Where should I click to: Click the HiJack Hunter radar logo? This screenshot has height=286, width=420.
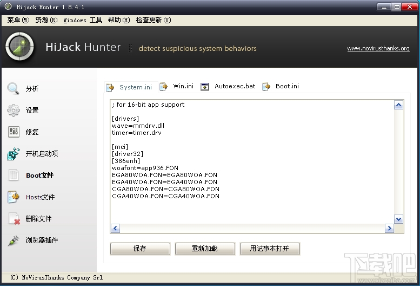(19, 47)
